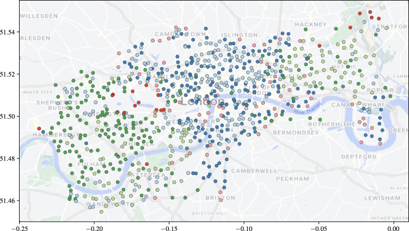Click the FULHAM district label

[x=92, y=164]
